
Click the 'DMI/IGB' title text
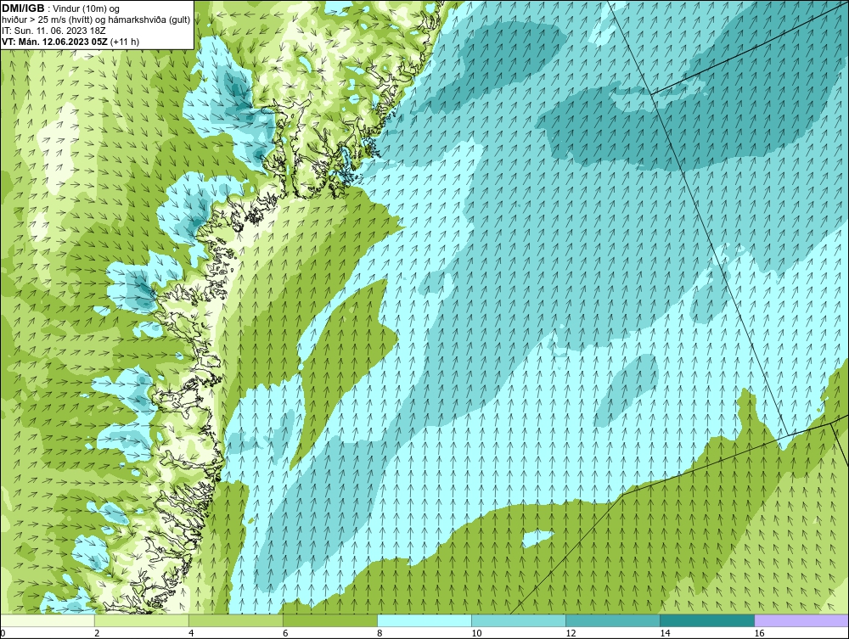pyautogui.click(x=23, y=8)
